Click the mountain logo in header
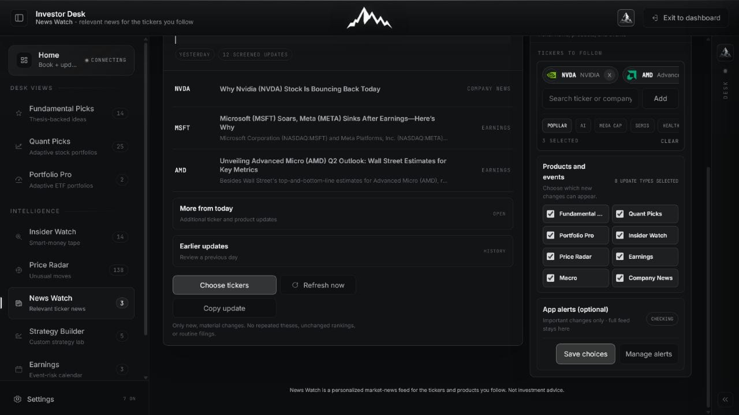 pyautogui.click(x=369, y=18)
